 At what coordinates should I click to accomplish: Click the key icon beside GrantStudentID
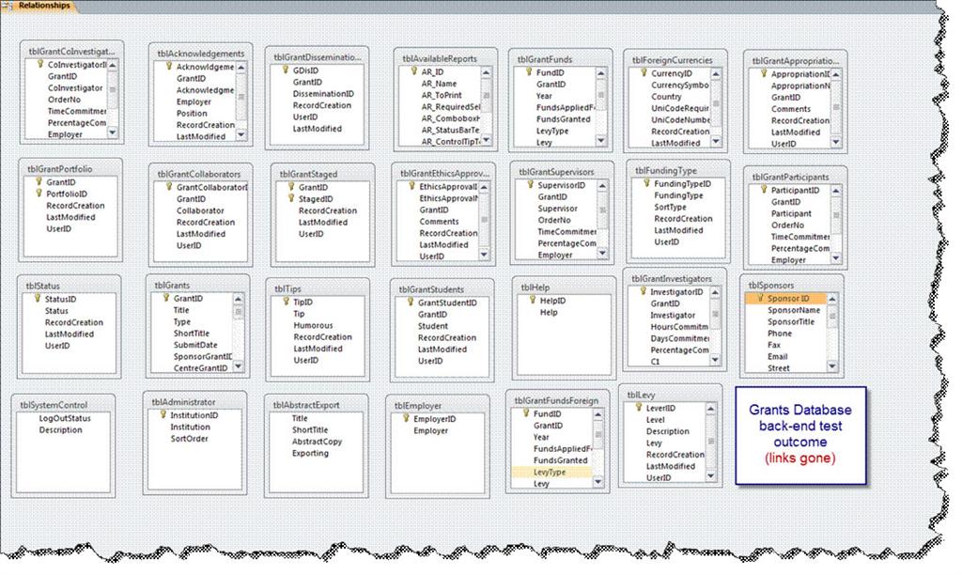411,302
